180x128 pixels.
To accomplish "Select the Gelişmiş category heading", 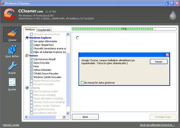I will (34, 88).
